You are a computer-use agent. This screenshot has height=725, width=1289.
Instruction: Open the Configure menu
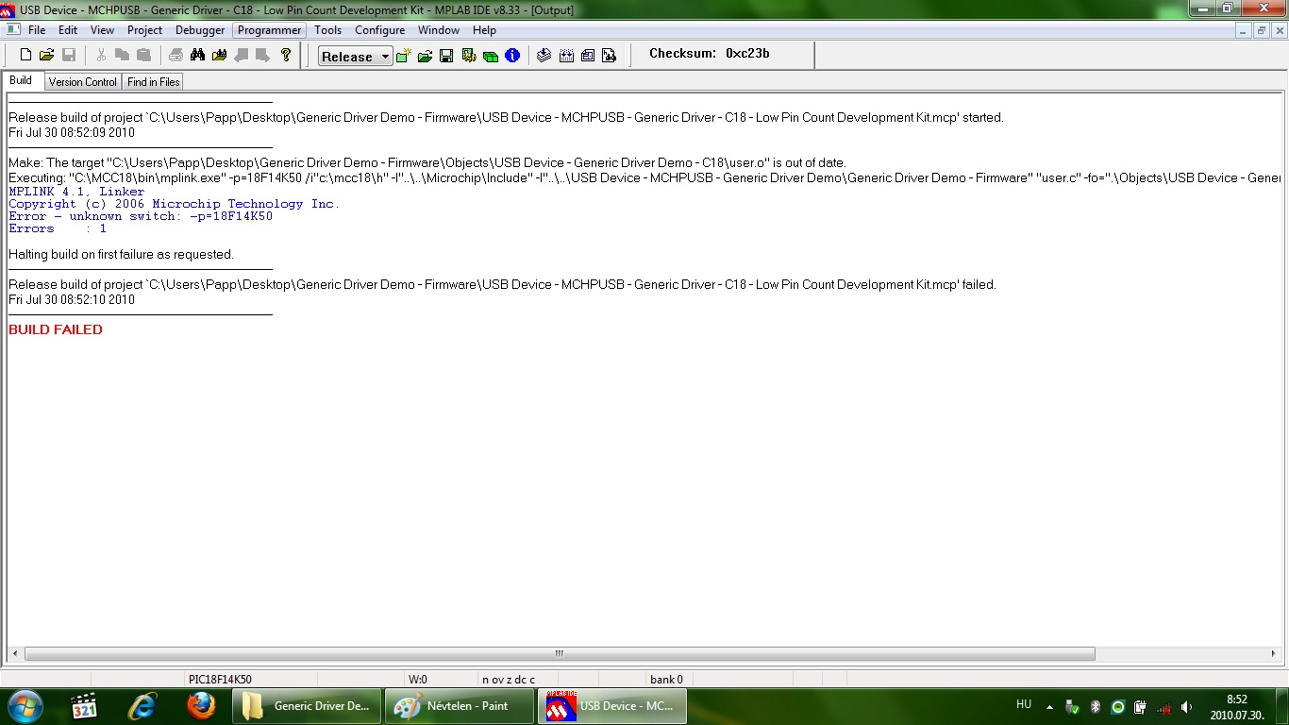(379, 30)
